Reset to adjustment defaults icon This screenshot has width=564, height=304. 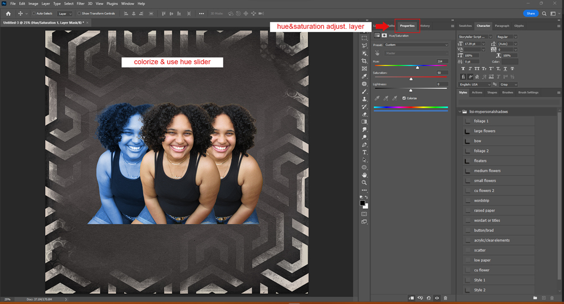click(429, 298)
